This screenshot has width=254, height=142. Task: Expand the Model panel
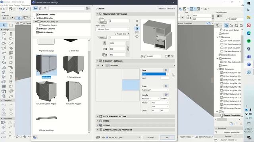click(97, 121)
